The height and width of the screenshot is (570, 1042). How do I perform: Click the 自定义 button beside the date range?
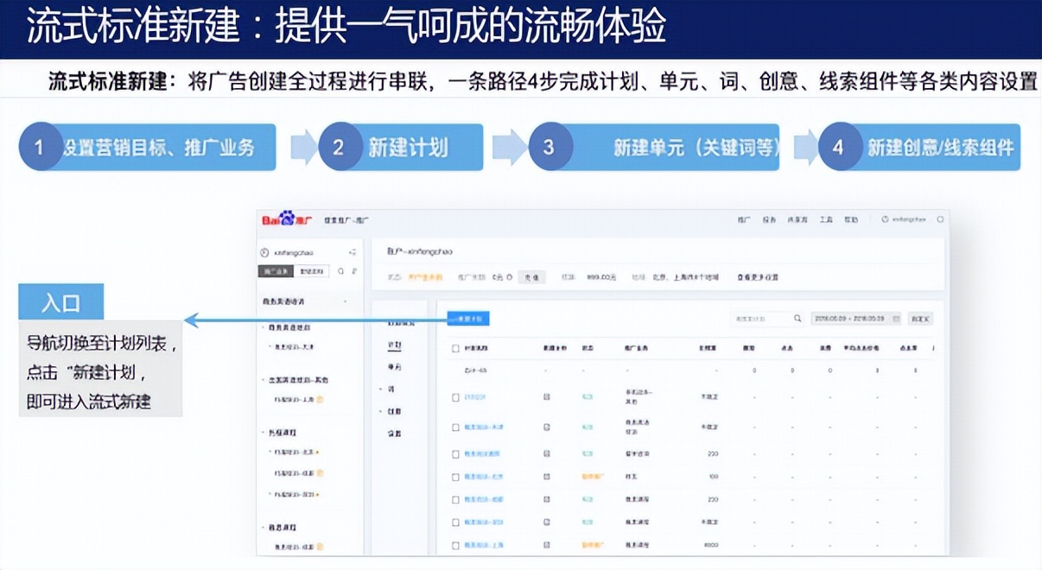click(x=920, y=319)
